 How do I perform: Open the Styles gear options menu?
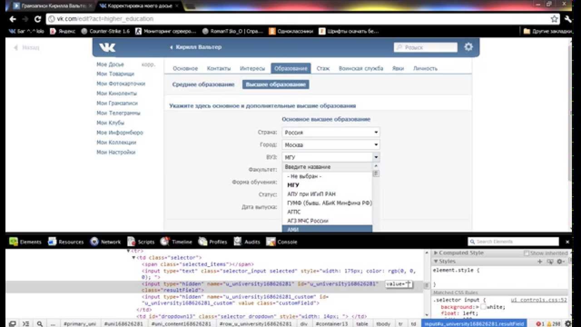point(561,262)
